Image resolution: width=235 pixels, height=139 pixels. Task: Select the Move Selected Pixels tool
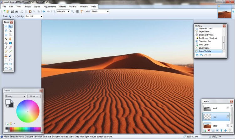pos(10,26)
